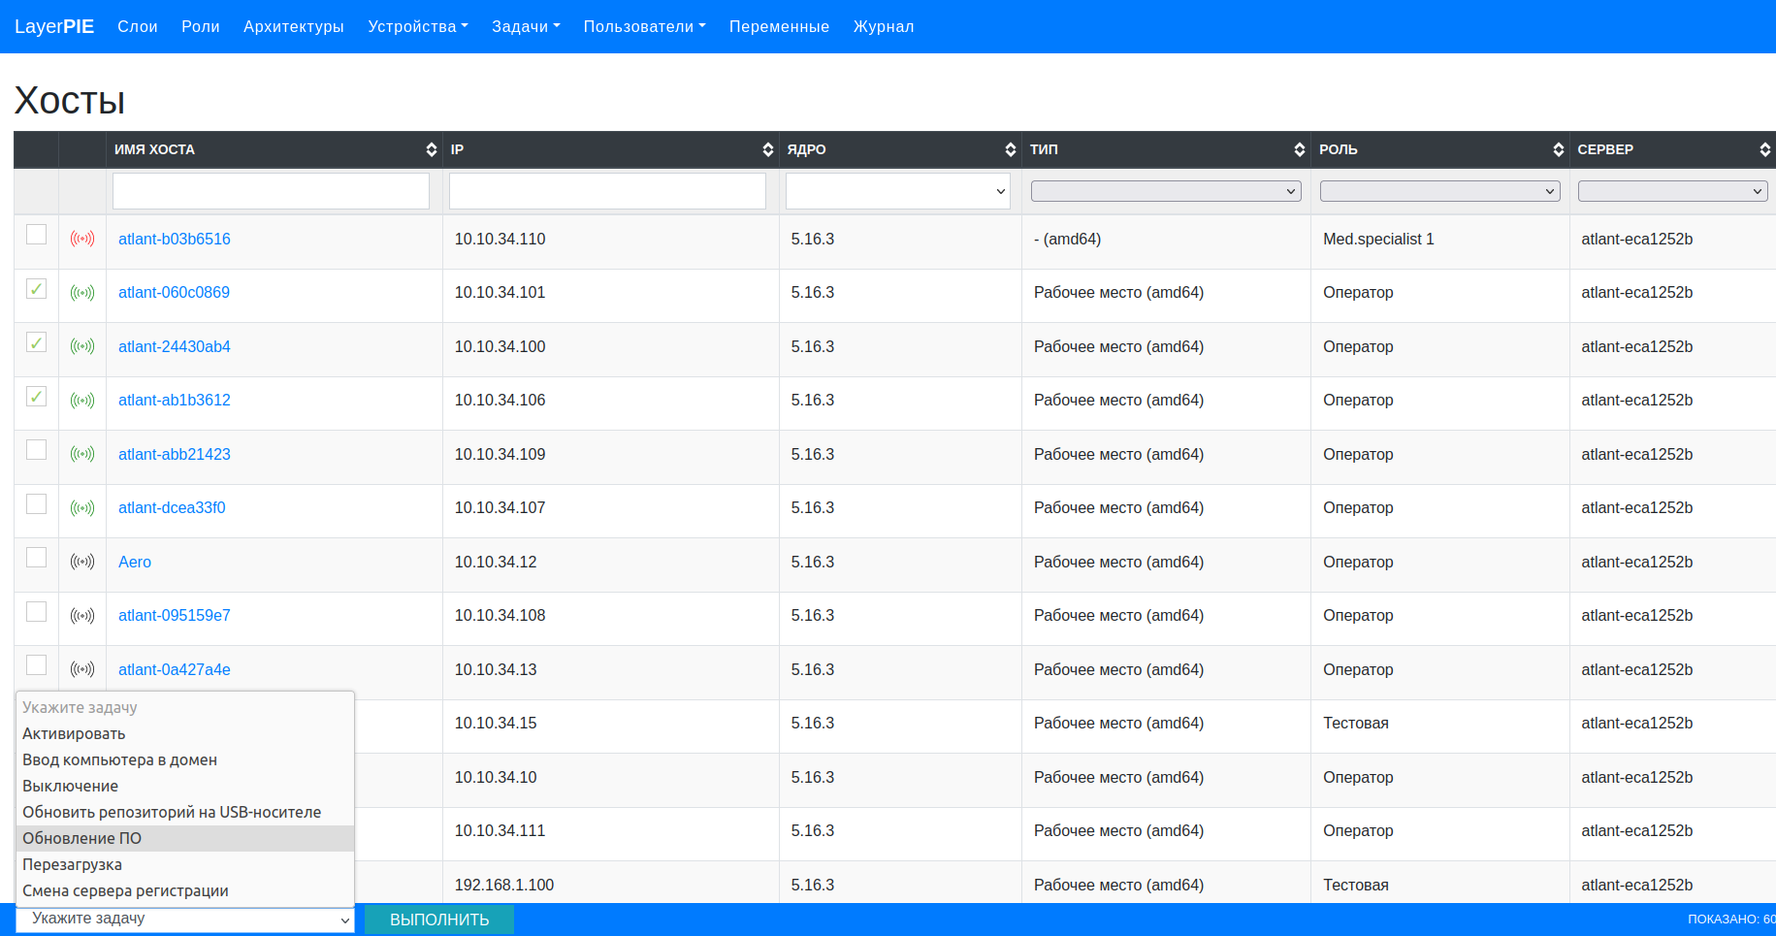Check the box for atlant-abb21423
The width and height of the screenshot is (1776, 936).
36,450
